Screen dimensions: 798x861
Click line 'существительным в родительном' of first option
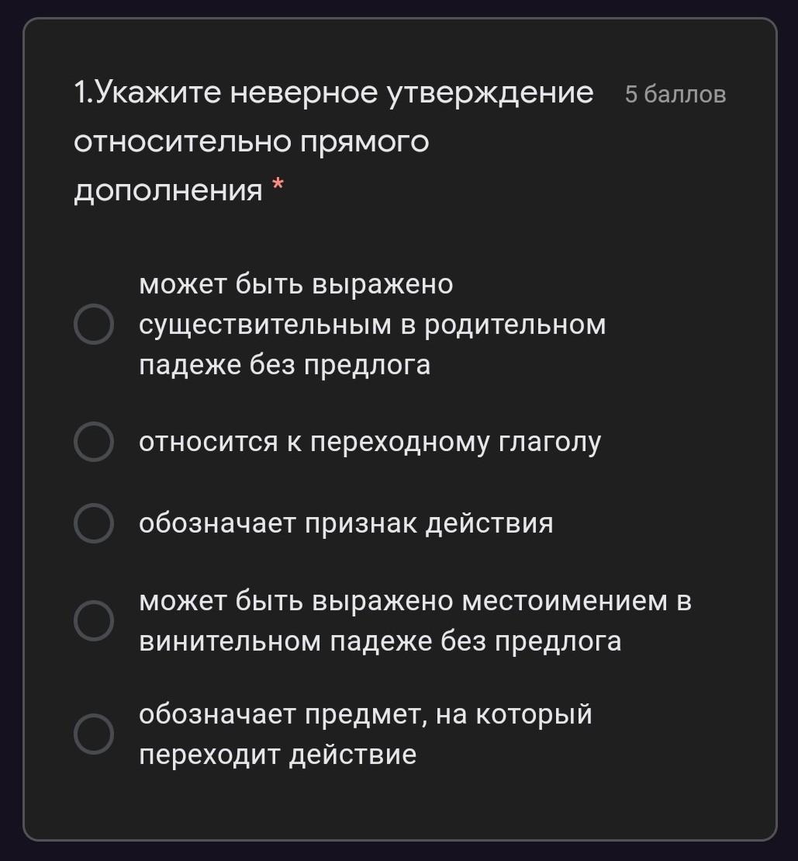coord(372,325)
